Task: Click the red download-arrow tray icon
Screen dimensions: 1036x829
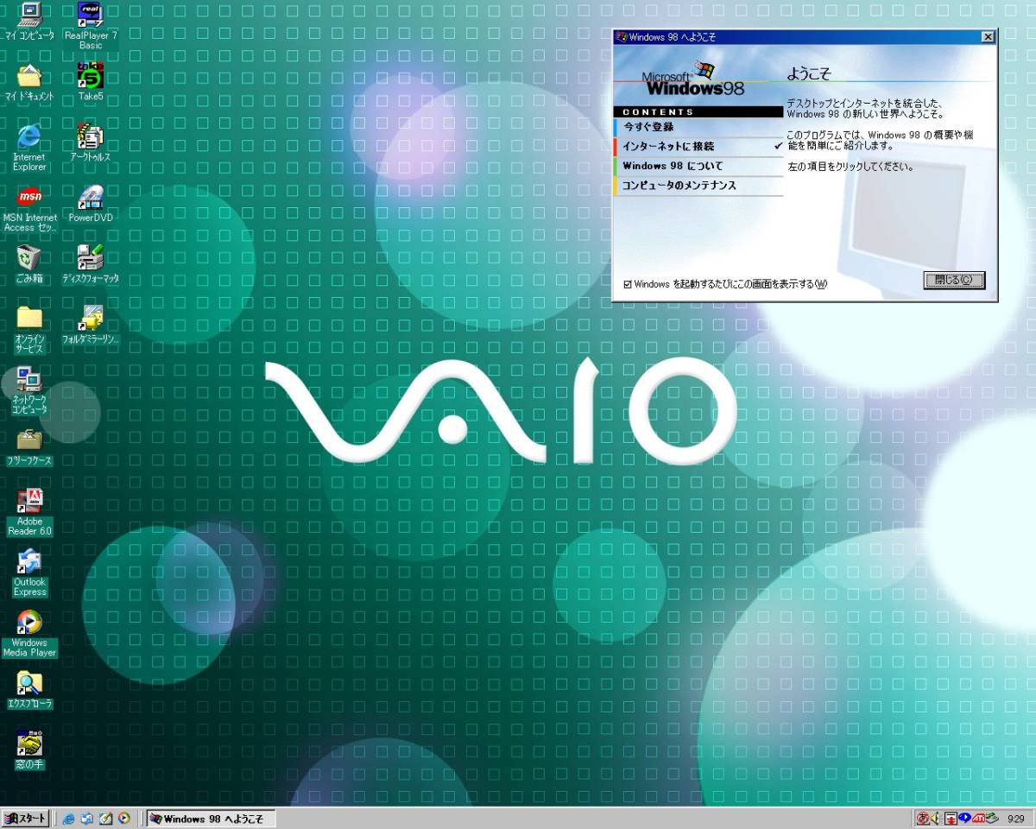Action: tap(951, 818)
